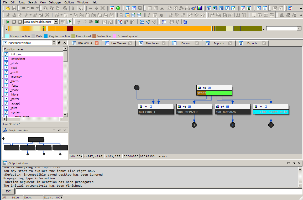Expand the plus node below sub_804902A
This screenshot has height=200, width=303.
coord(233,125)
